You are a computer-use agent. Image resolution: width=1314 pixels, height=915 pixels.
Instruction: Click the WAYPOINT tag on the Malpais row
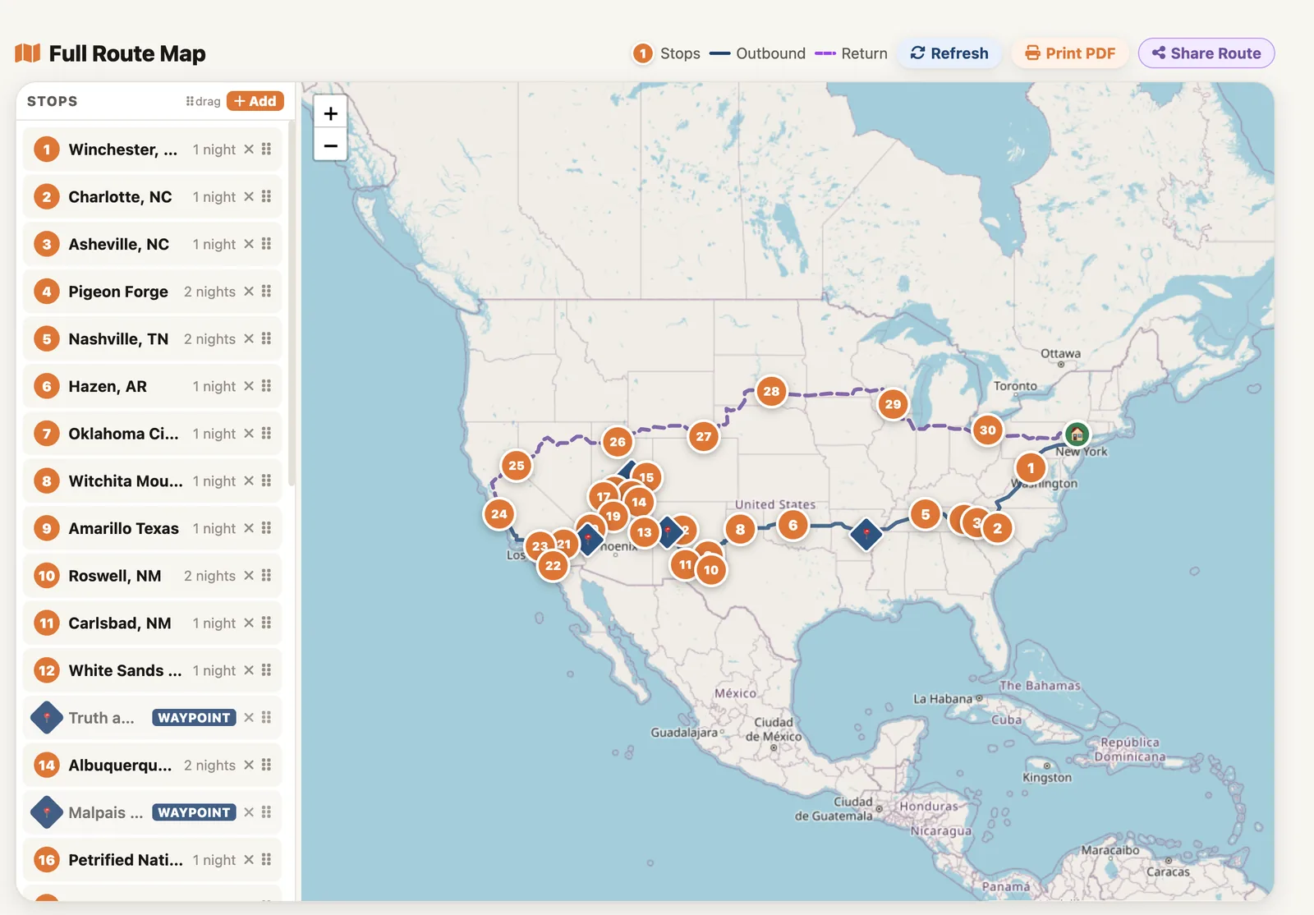point(194,812)
